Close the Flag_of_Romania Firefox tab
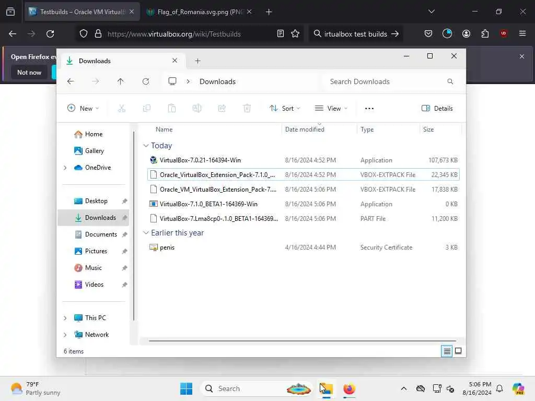 tap(249, 12)
